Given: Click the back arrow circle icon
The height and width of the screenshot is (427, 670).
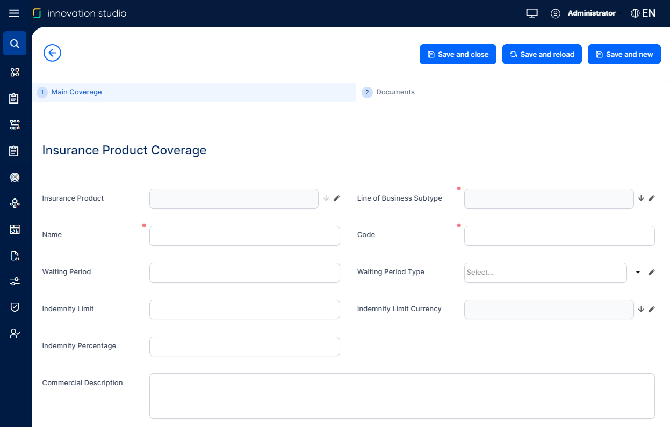Looking at the screenshot, I should [52, 53].
